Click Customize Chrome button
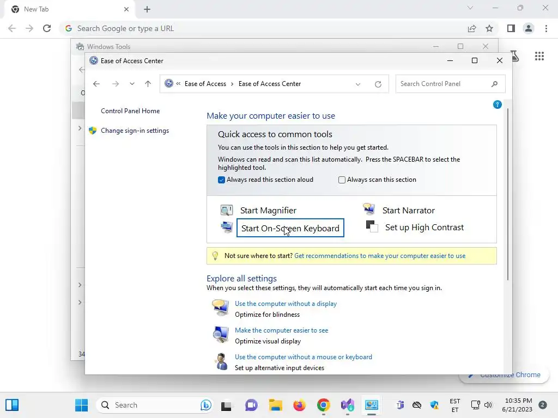558x418 pixels. pos(504,374)
